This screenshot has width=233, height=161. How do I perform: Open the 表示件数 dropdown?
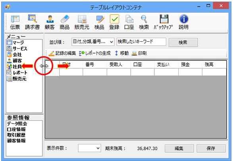point(89,148)
